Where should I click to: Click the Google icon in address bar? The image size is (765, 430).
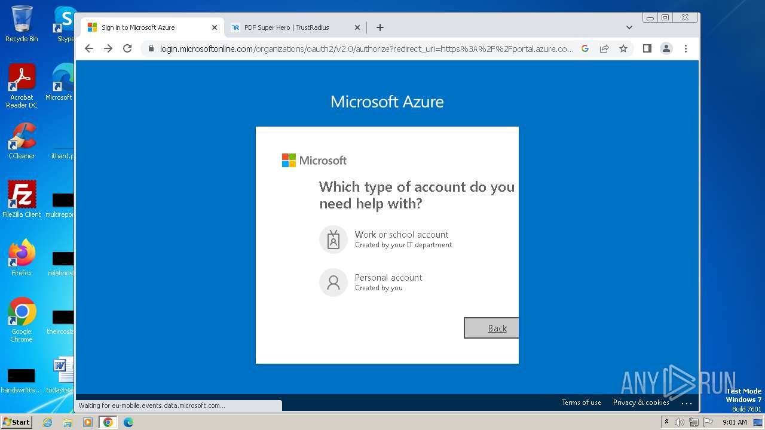[x=585, y=48]
